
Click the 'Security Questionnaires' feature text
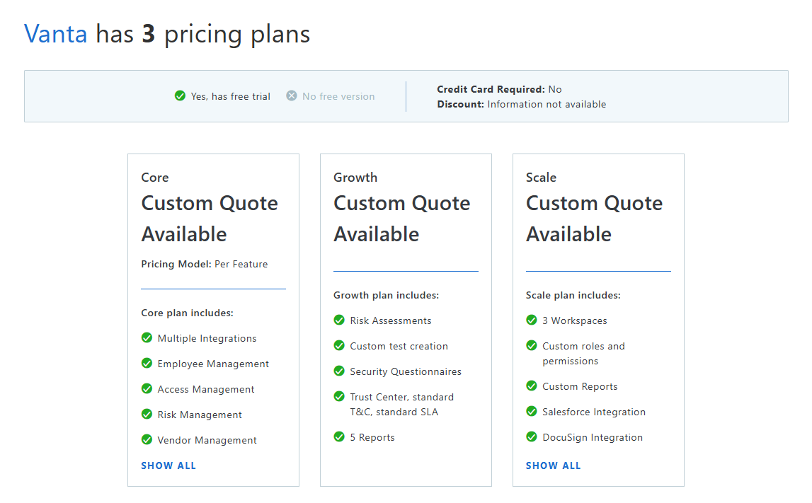click(x=406, y=371)
